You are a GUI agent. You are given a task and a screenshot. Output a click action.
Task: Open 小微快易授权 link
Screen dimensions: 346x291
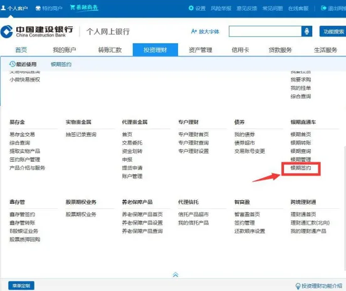(24, 80)
